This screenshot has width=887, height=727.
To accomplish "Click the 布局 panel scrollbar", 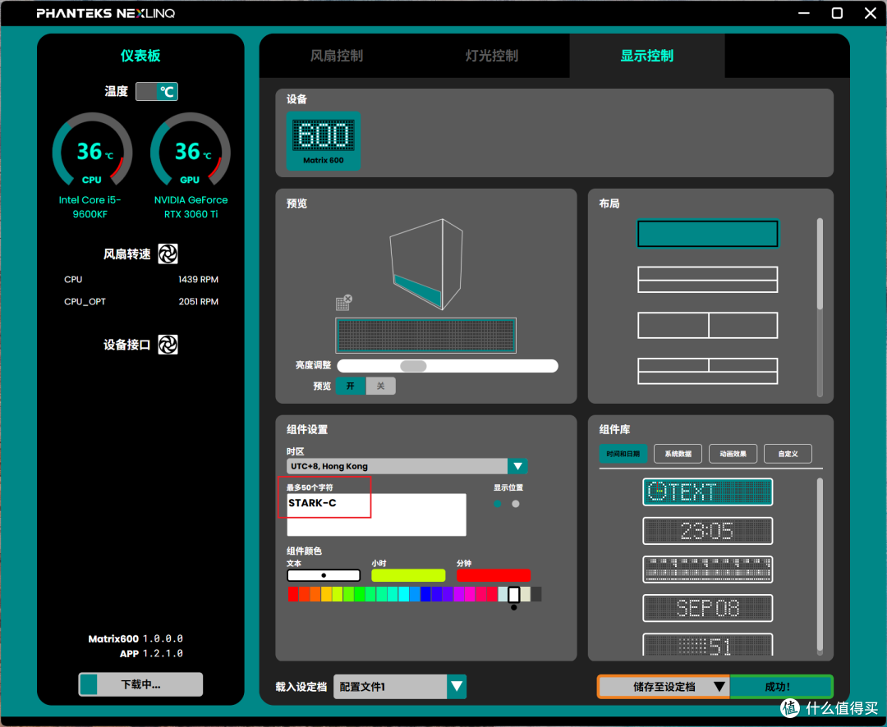I will [820, 263].
